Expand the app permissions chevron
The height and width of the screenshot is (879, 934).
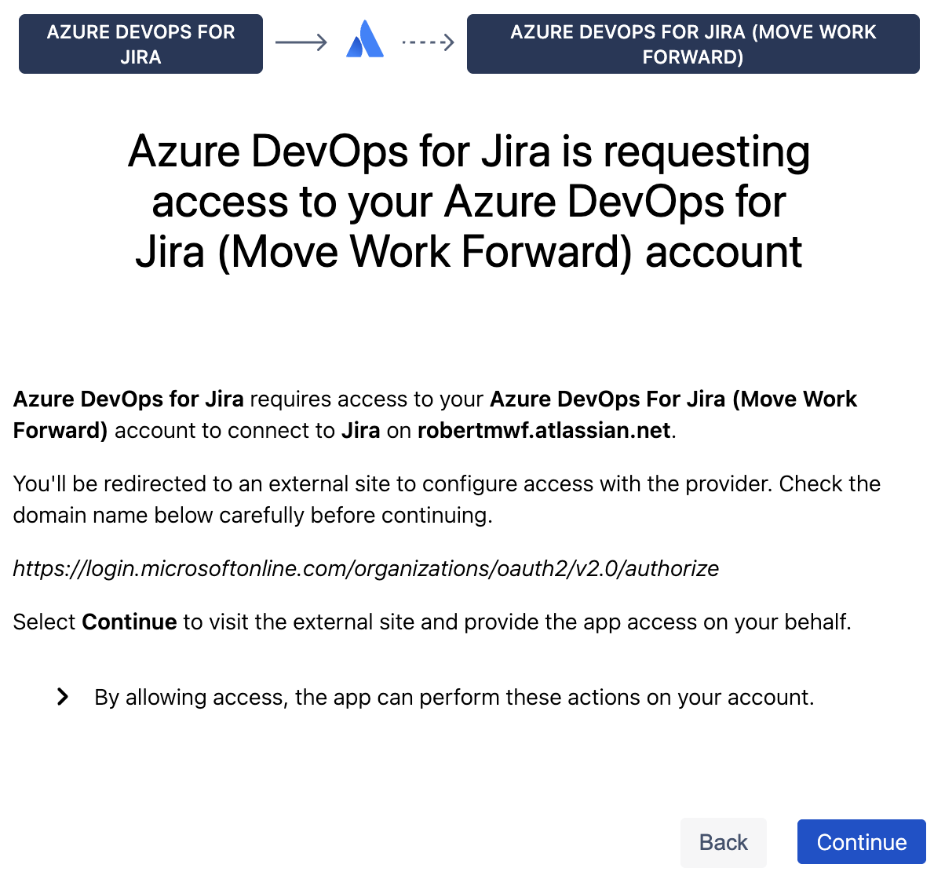62,697
